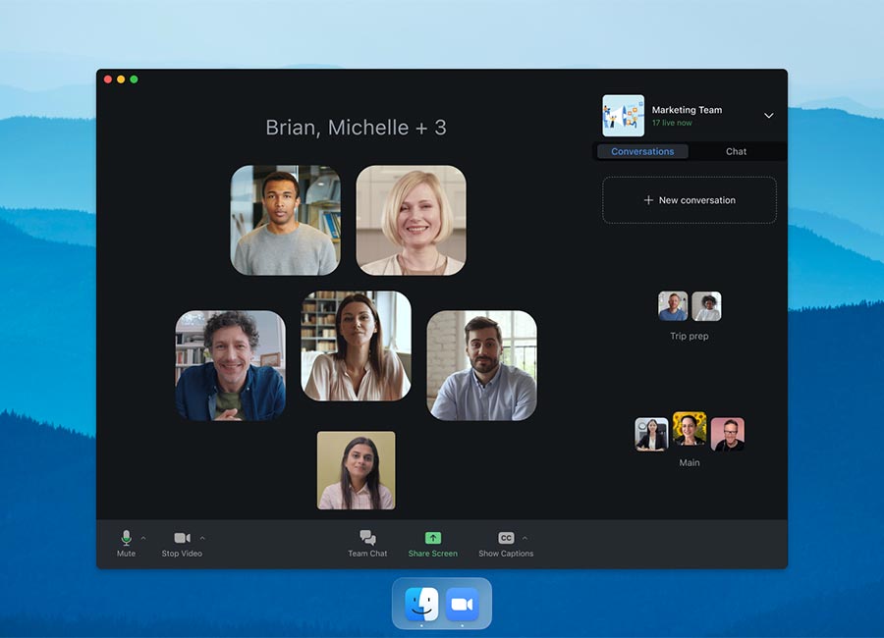Click the green Share Screen icon
This screenshot has width=884, height=638.
click(x=433, y=538)
